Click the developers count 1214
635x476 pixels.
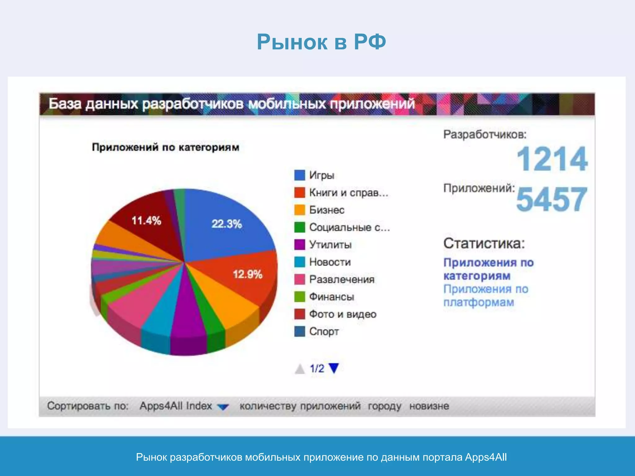pos(552,159)
